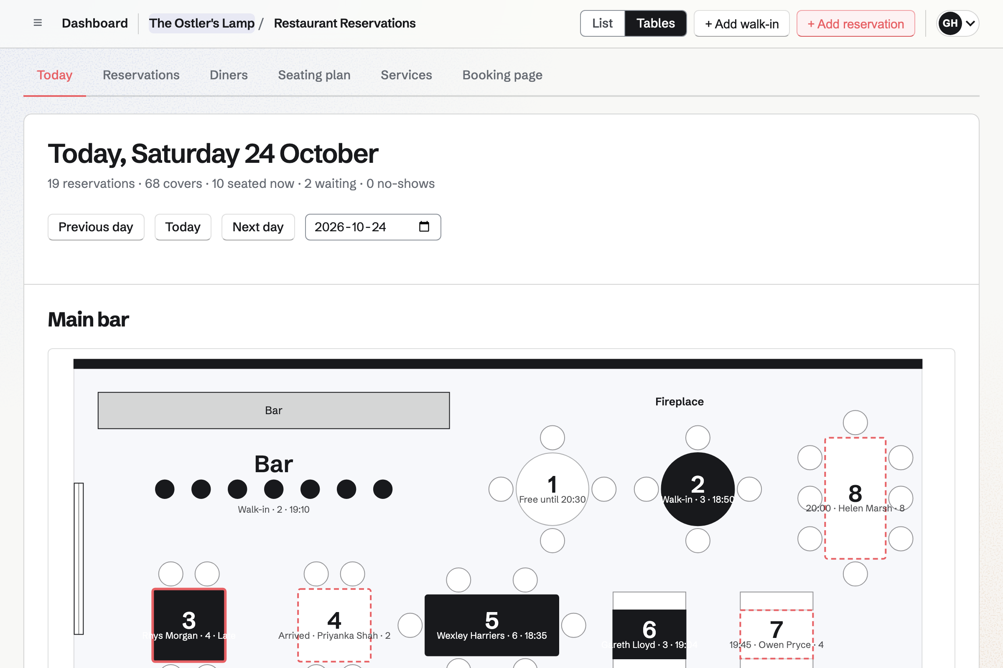Go to Previous day

click(x=96, y=227)
